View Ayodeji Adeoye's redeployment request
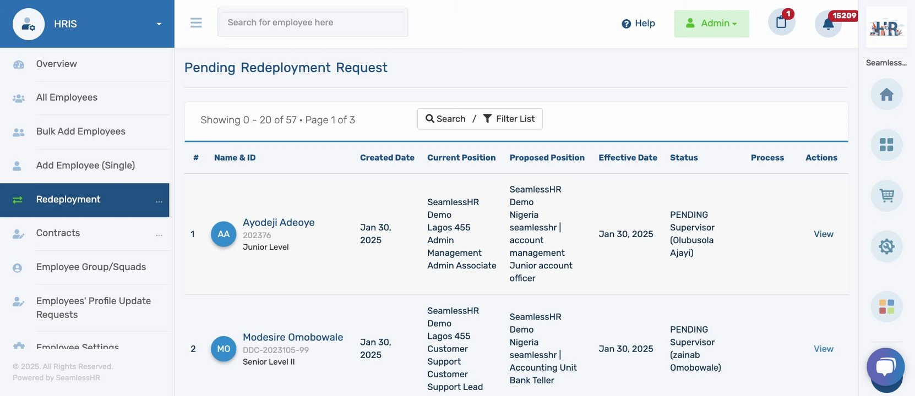The height and width of the screenshot is (396, 915). point(823,234)
